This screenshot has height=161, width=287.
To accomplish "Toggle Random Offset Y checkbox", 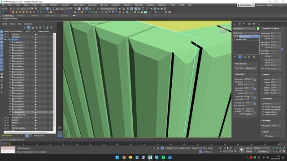I will pyautogui.click(x=263, y=114).
